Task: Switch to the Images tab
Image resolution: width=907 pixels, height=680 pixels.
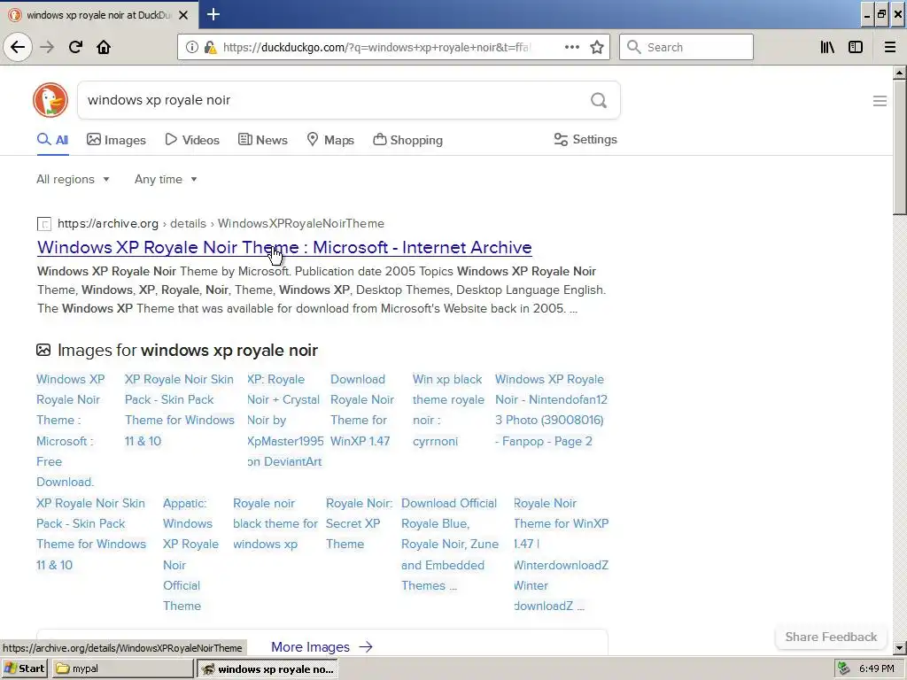Action: pos(116,140)
